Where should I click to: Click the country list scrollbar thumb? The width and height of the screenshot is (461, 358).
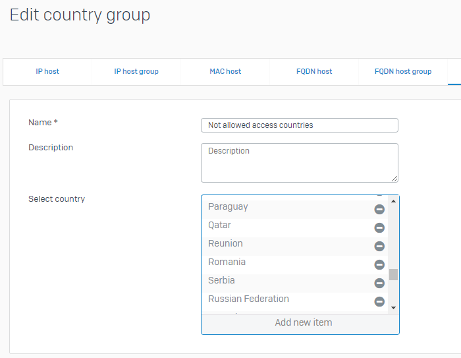(x=393, y=275)
